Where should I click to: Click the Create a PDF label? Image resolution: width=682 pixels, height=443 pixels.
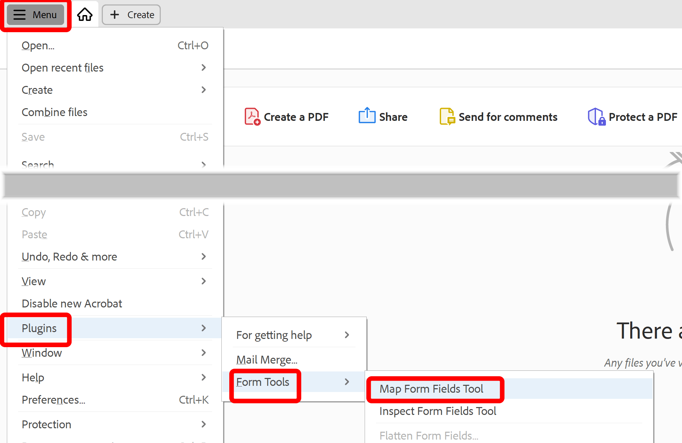[x=296, y=117]
